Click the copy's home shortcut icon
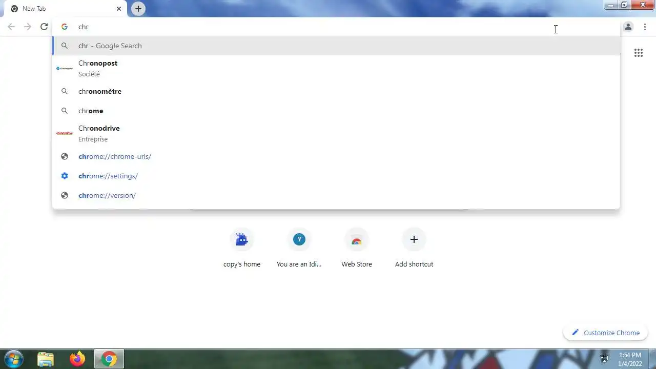 [242, 239]
